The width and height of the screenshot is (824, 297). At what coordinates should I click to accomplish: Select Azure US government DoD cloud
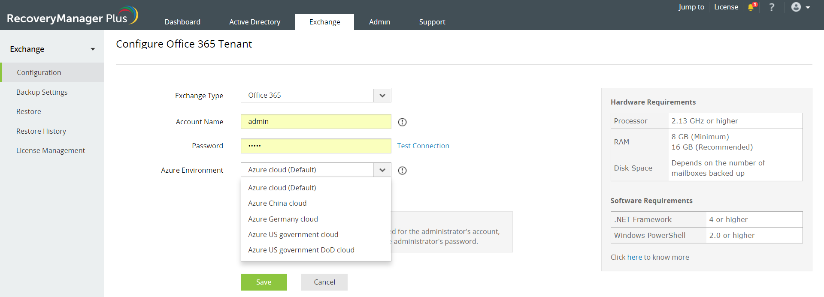pyautogui.click(x=301, y=250)
